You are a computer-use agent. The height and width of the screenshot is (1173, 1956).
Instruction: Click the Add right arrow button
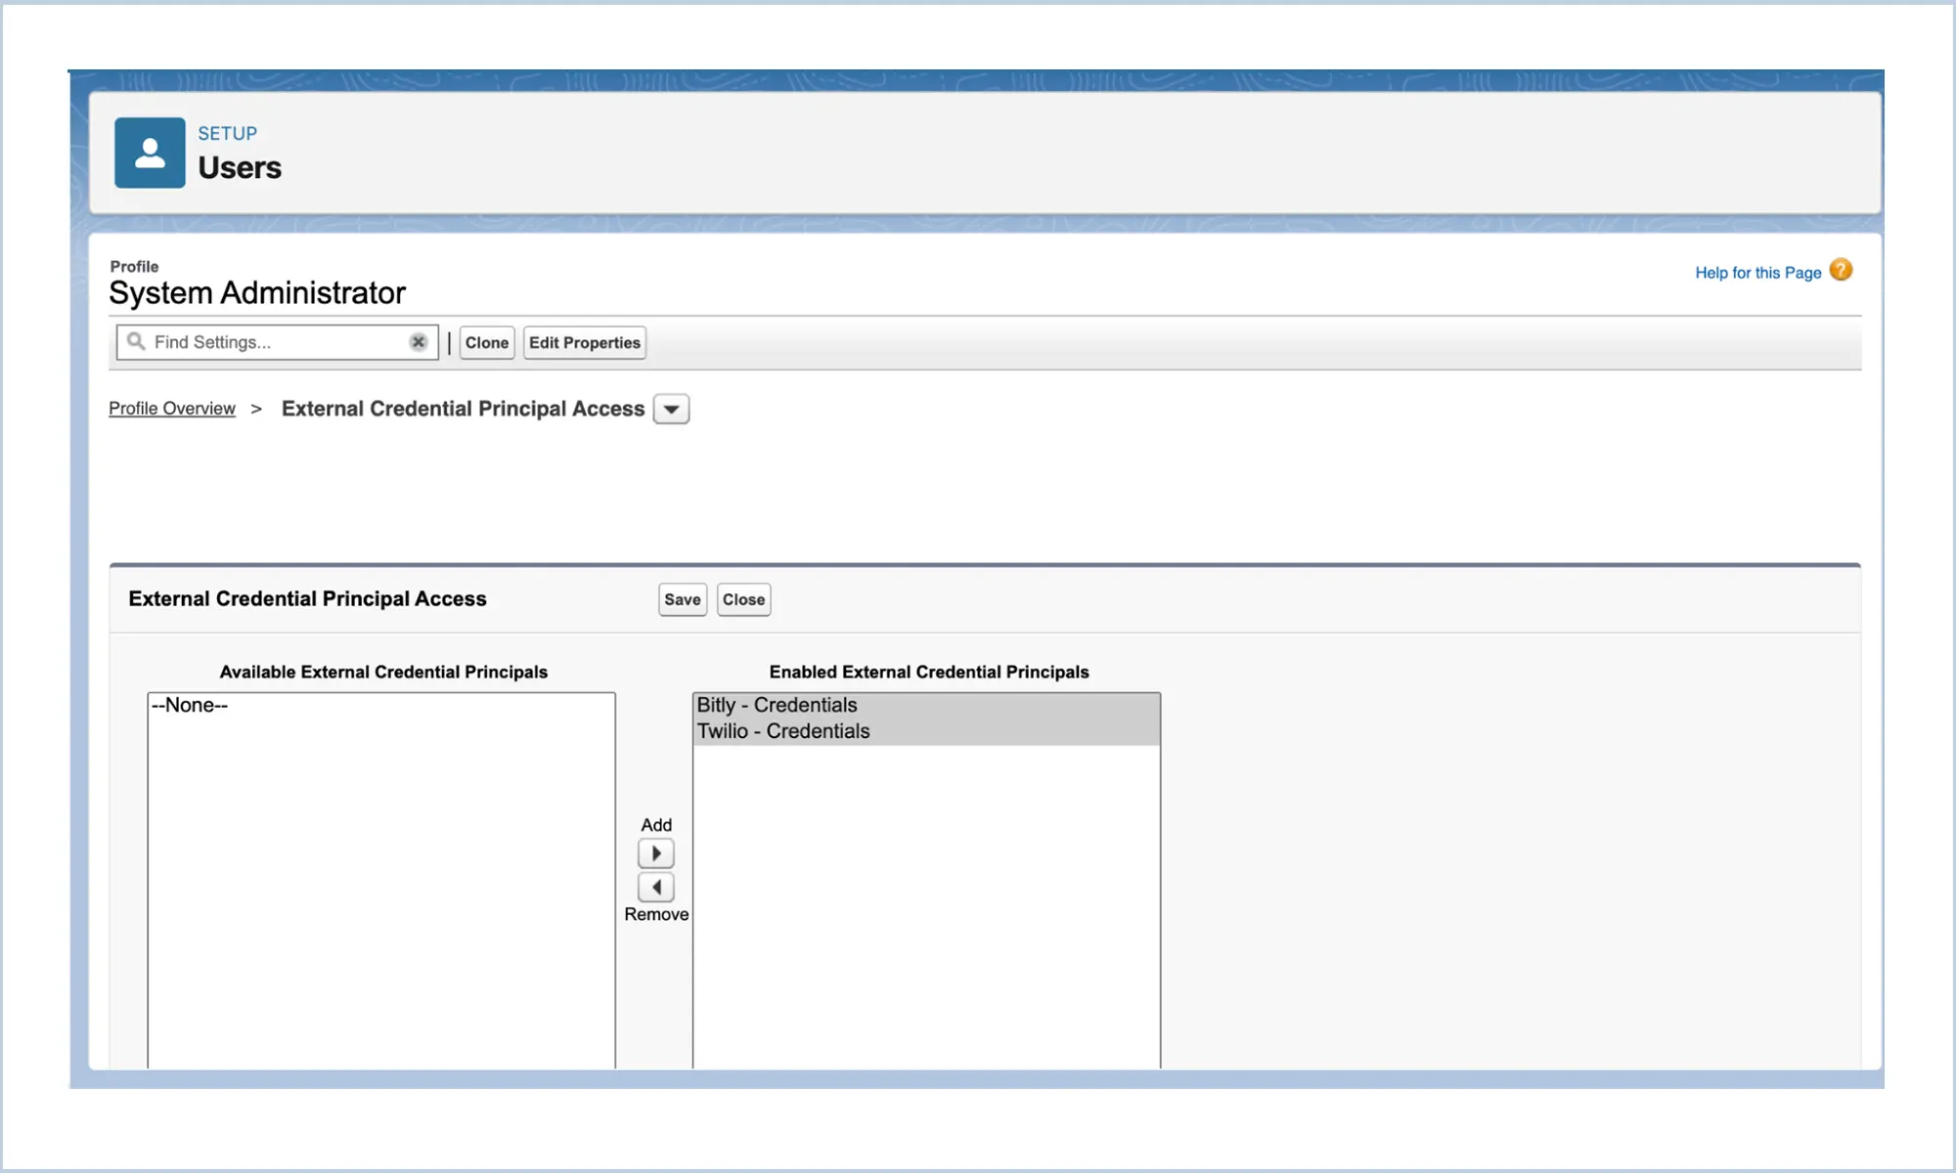[x=656, y=853]
